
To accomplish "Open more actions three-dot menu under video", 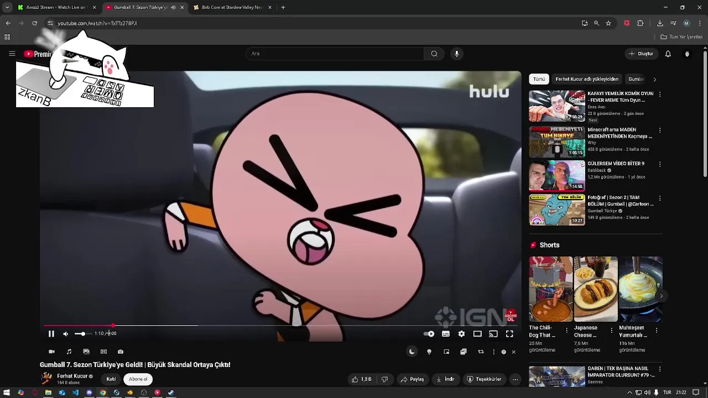I will pos(515,379).
